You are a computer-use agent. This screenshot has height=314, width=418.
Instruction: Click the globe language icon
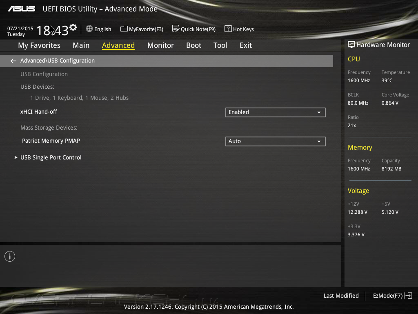click(x=89, y=29)
